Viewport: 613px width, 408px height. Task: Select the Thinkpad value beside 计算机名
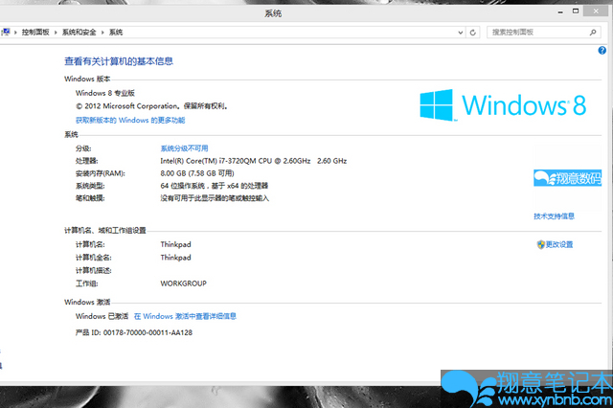(175, 244)
